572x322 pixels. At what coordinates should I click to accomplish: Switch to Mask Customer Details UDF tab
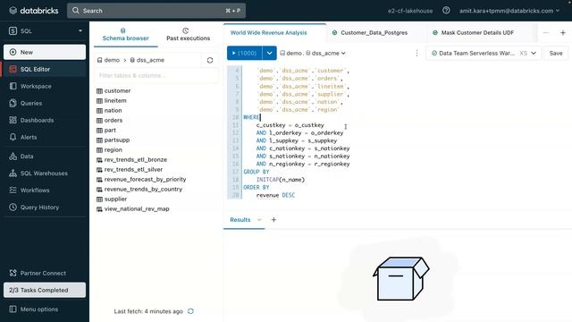(474, 33)
